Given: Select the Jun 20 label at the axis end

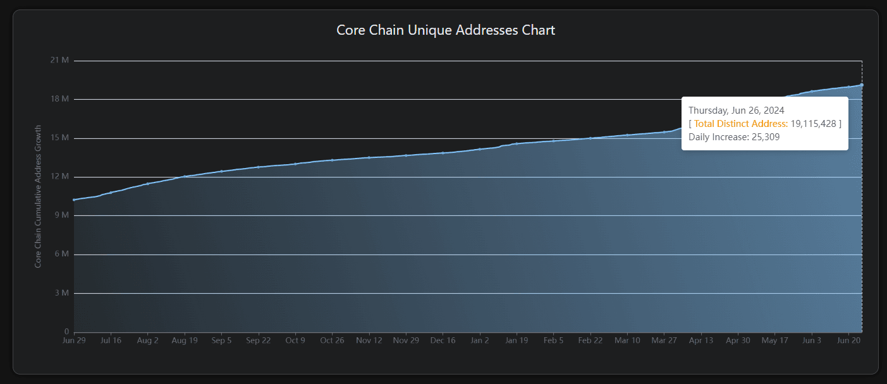Looking at the screenshot, I should point(849,340).
